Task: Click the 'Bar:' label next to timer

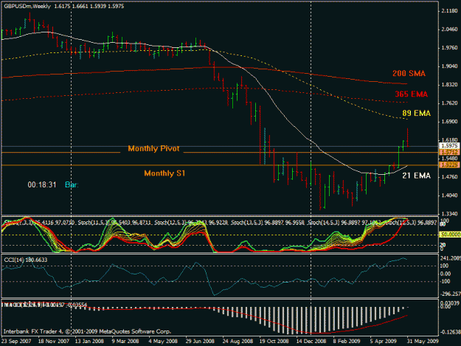Action: [x=72, y=184]
